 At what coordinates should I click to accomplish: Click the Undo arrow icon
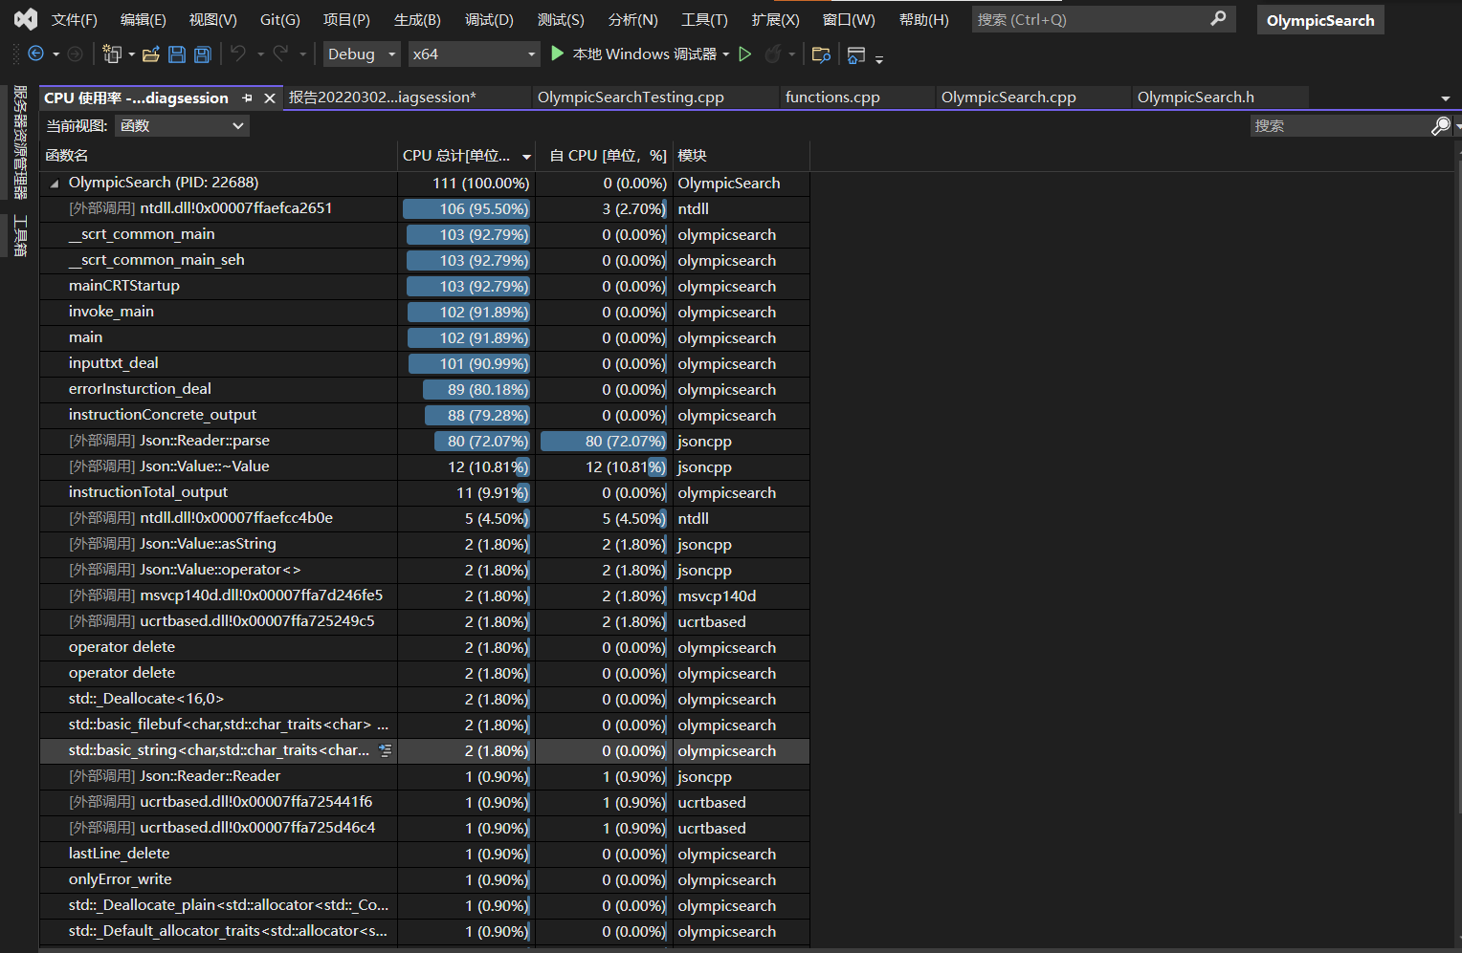click(238, 54)
